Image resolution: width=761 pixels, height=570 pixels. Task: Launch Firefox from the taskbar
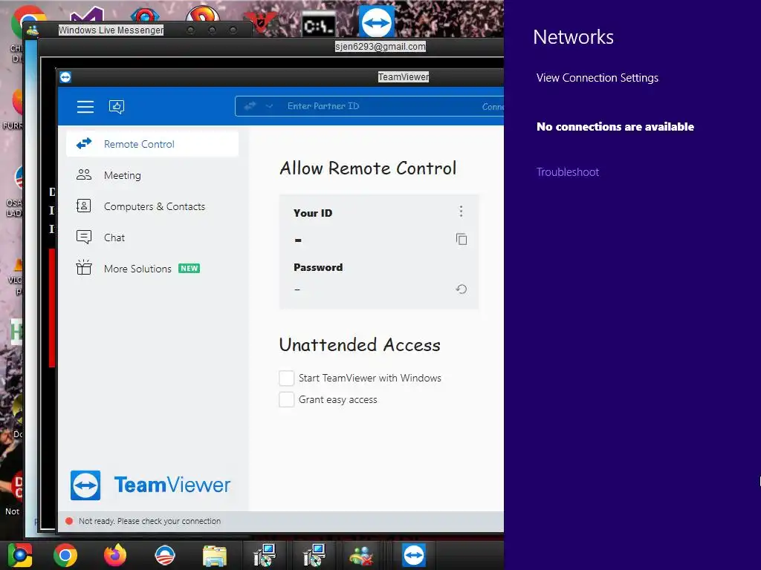coord(115,555)
